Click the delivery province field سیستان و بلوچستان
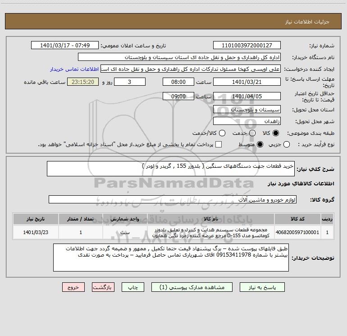Image resolution: width=347 pixels, height=336 pixels. coord(247,110)
